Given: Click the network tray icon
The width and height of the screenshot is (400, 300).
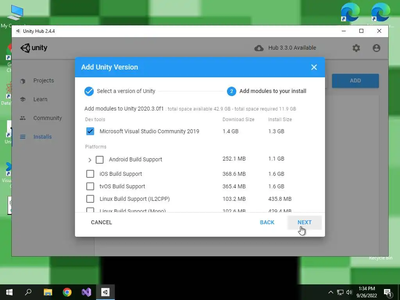Looking at the screenshot, I should [x=340, y=292].
